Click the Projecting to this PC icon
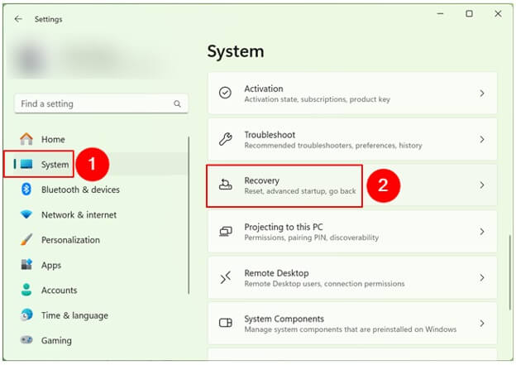516x365 pixels. click(226, 231)
